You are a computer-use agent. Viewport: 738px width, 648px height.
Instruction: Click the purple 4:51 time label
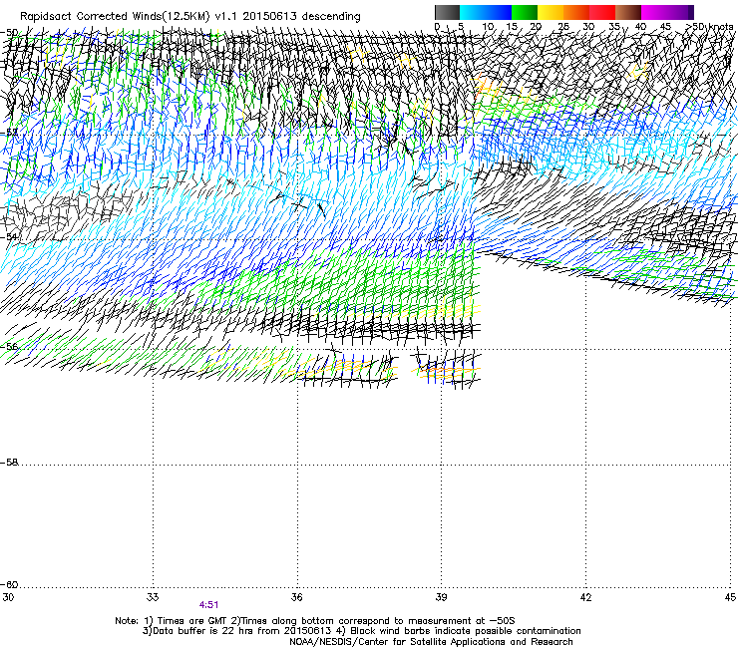pos(208,605)
